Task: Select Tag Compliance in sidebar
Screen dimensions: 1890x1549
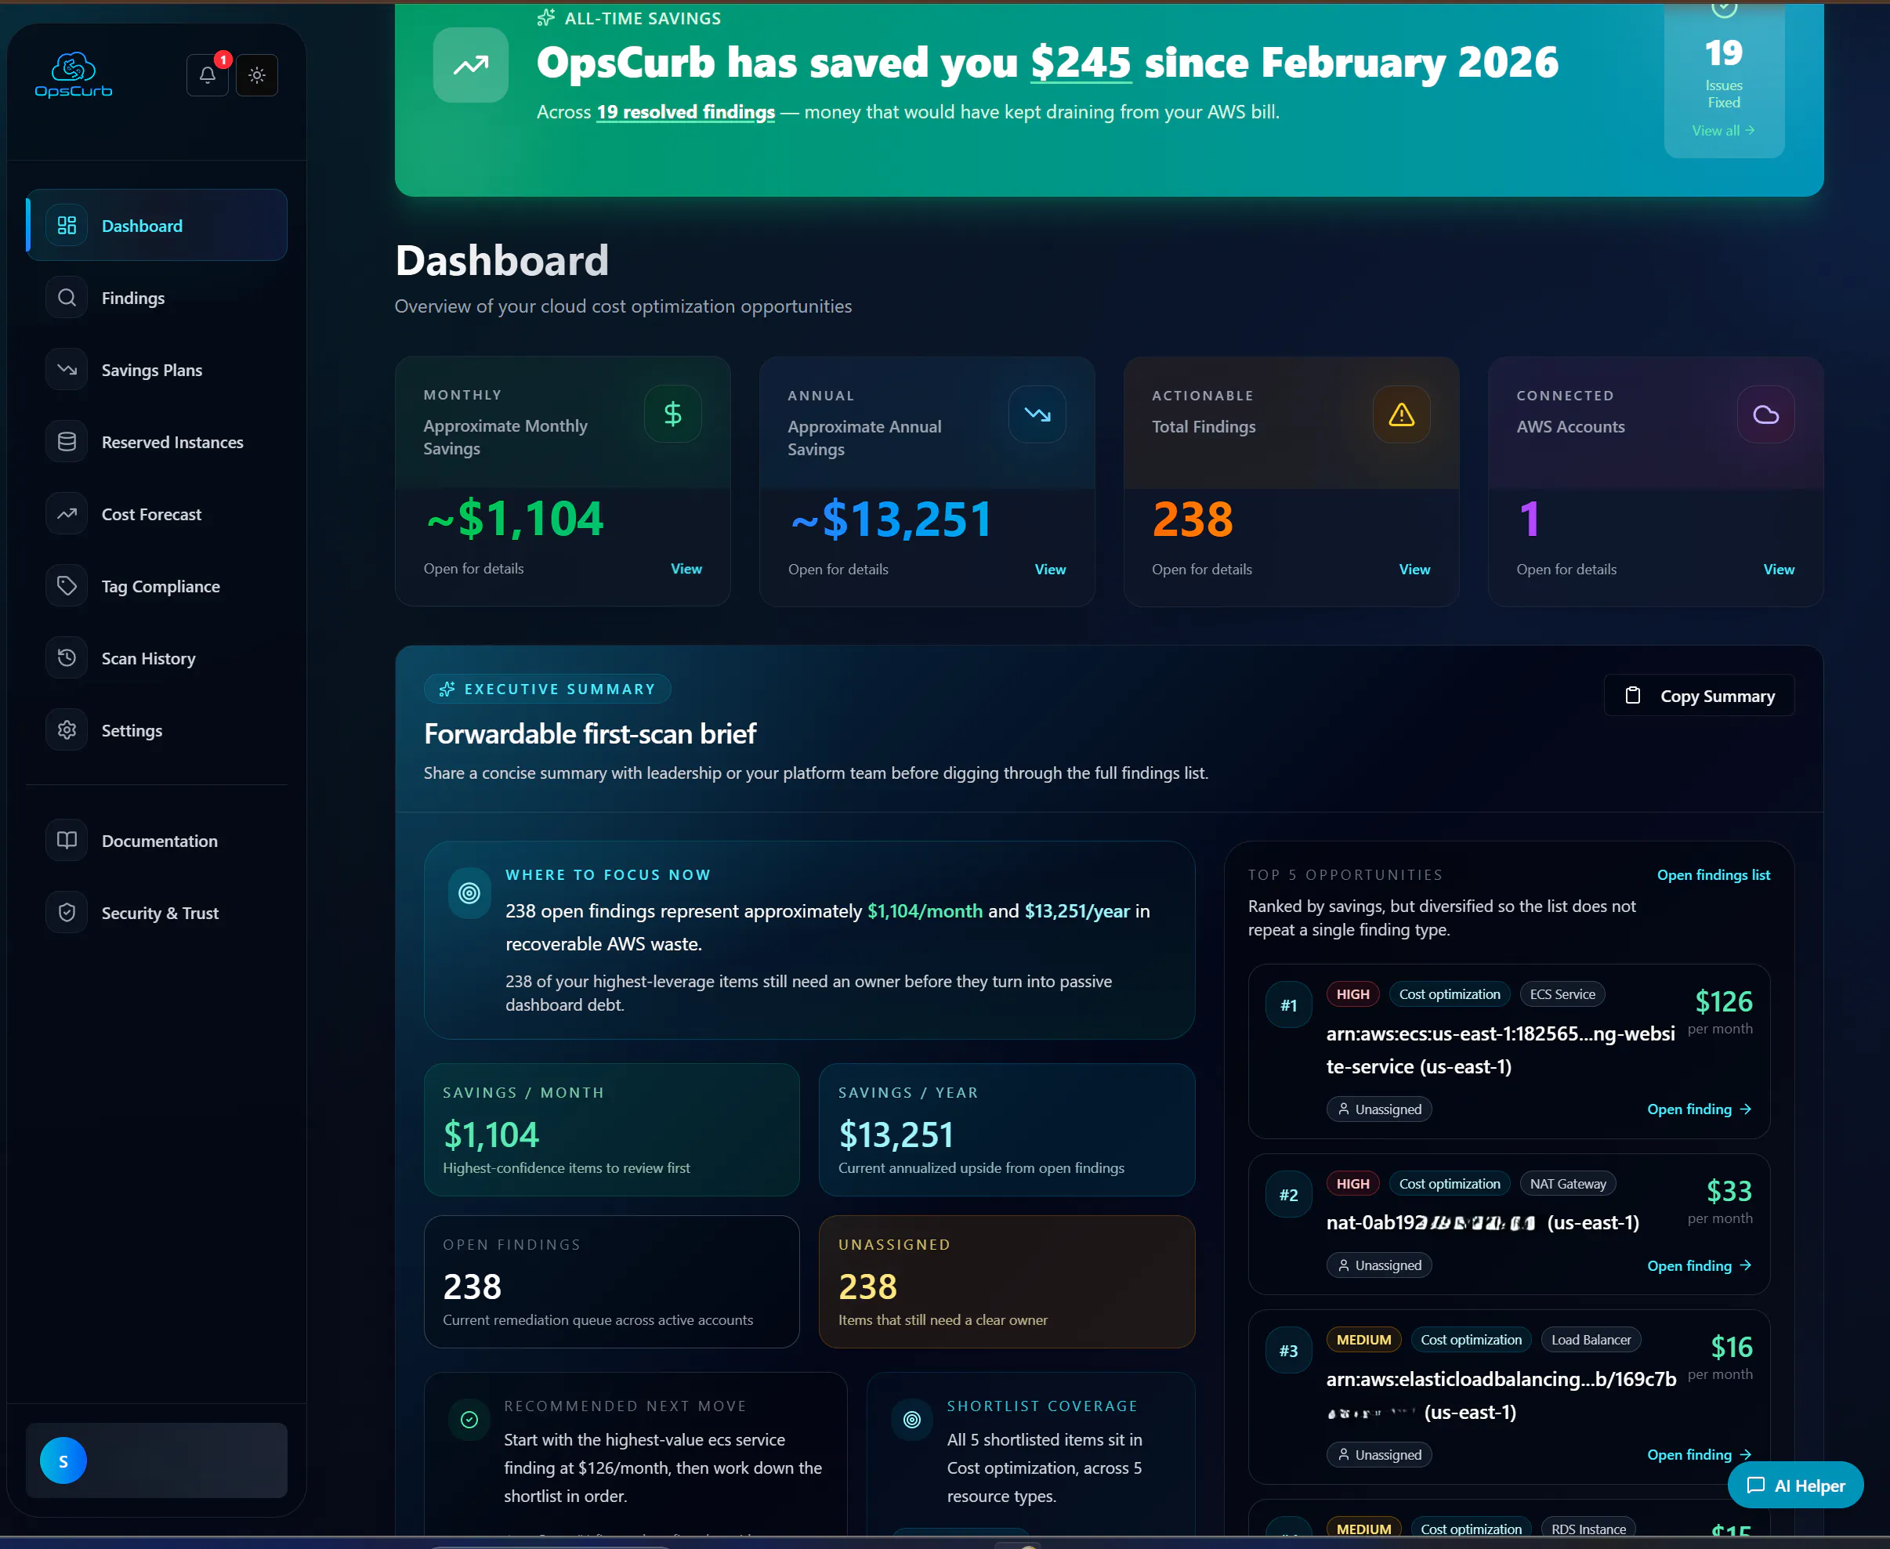Action: [157, 585]
